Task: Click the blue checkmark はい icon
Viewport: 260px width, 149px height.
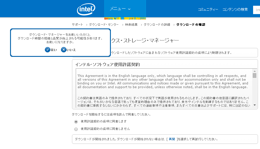Action: [x=48, y=50]
